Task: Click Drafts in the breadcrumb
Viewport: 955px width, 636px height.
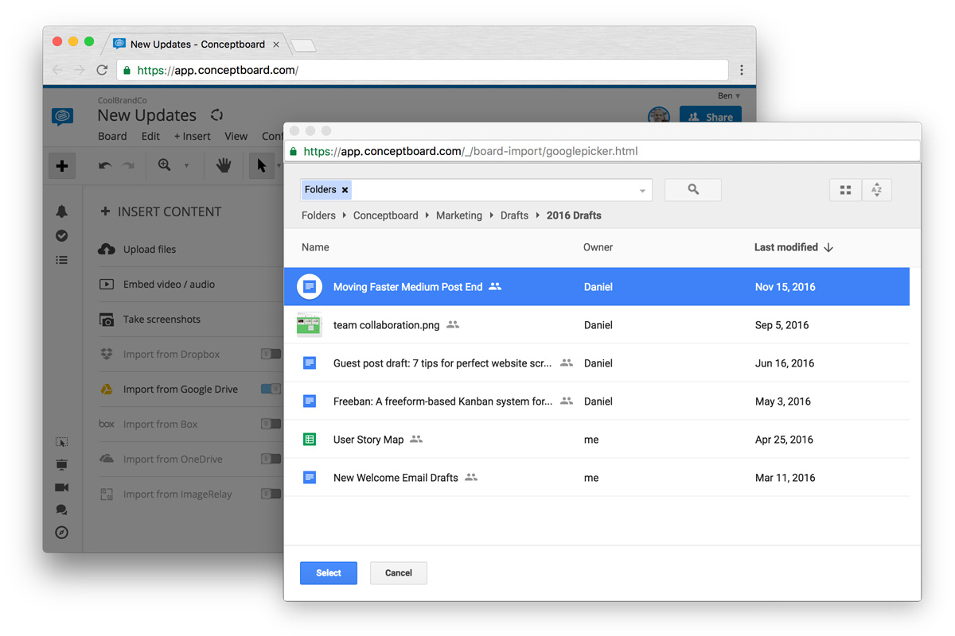Action: pos(514,215)
